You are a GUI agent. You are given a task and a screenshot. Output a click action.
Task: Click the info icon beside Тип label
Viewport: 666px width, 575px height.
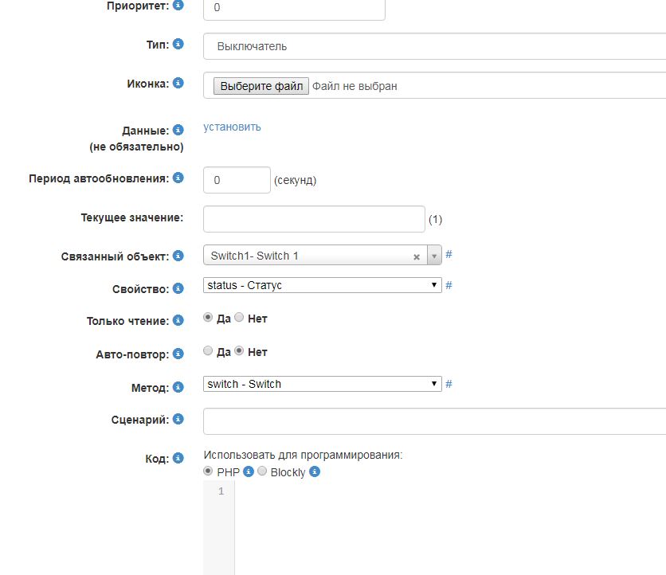coord(178,44)
